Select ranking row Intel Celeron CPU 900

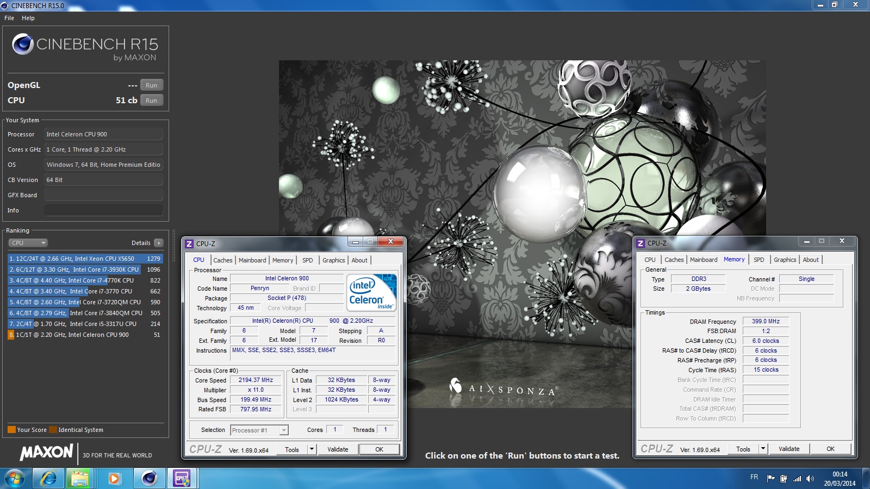pos(85,335)
